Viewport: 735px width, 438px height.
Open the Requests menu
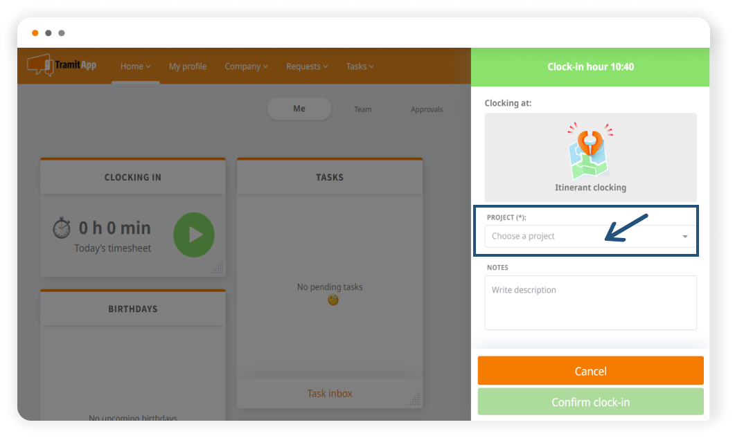[x=308, y=66]
